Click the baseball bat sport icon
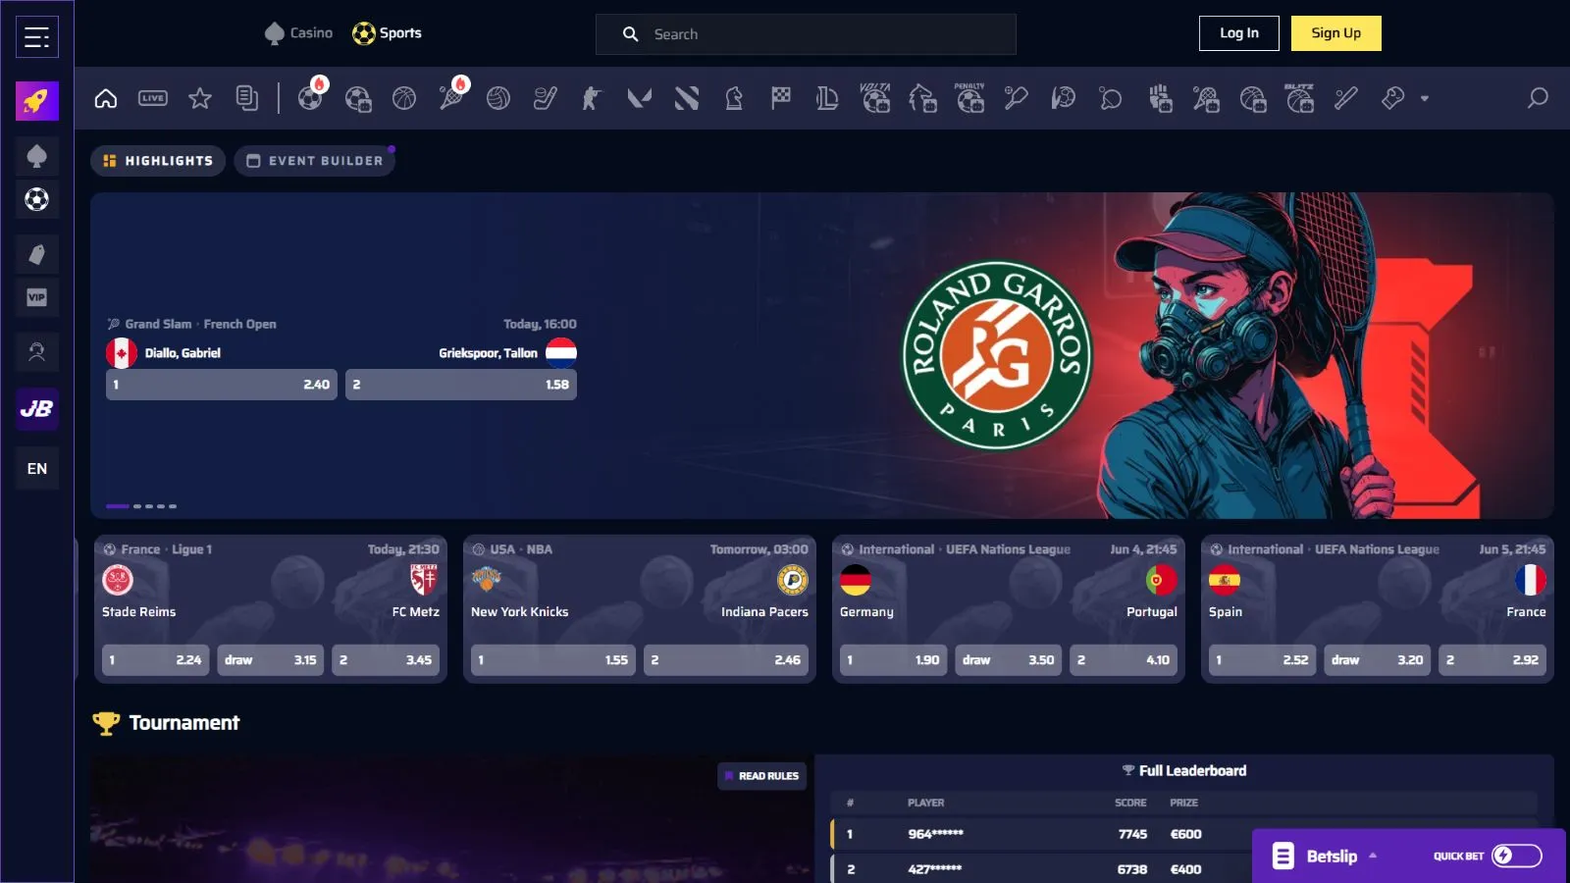 click(1345, 98)
